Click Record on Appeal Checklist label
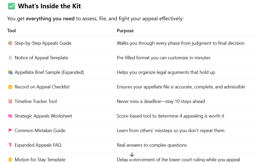The height and width of the screenshot is (162, 262). (42, 87)
